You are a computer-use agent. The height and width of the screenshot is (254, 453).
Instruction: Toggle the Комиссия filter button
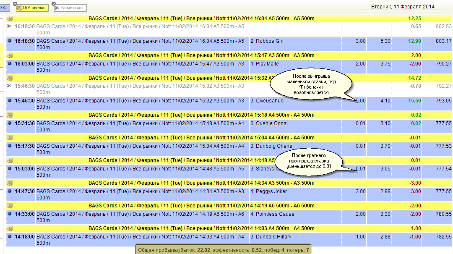coord(70,8)
